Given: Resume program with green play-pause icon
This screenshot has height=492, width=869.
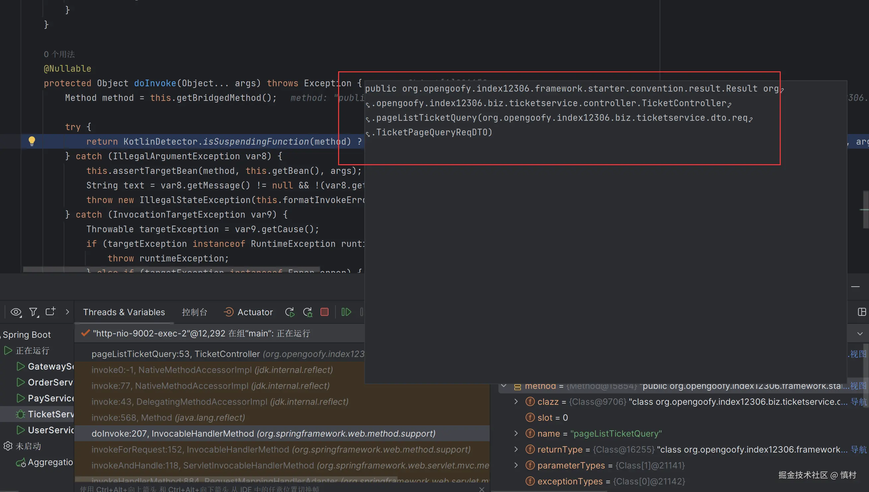Looking at the screenshot, I should (x=346, y=312).
